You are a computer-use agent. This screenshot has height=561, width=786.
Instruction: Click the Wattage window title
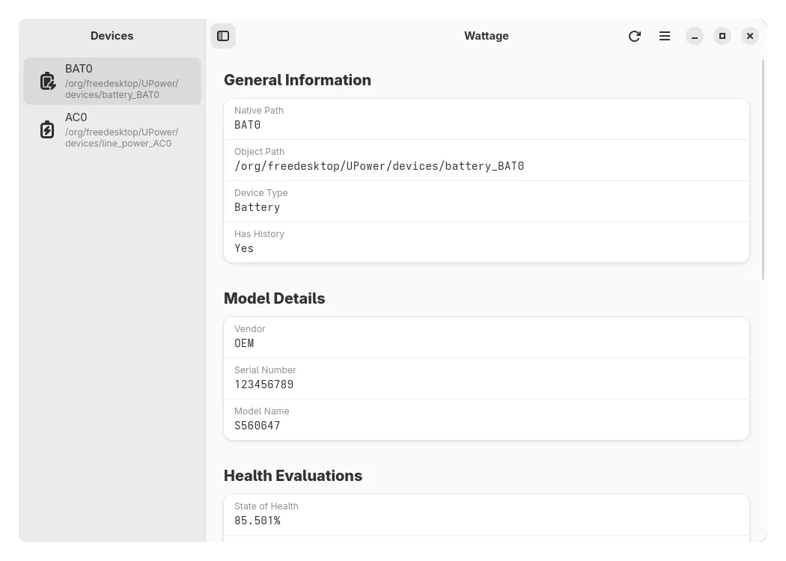[487, 36]
